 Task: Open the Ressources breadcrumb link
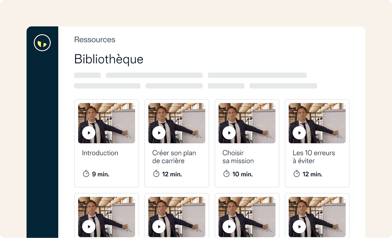95,40
